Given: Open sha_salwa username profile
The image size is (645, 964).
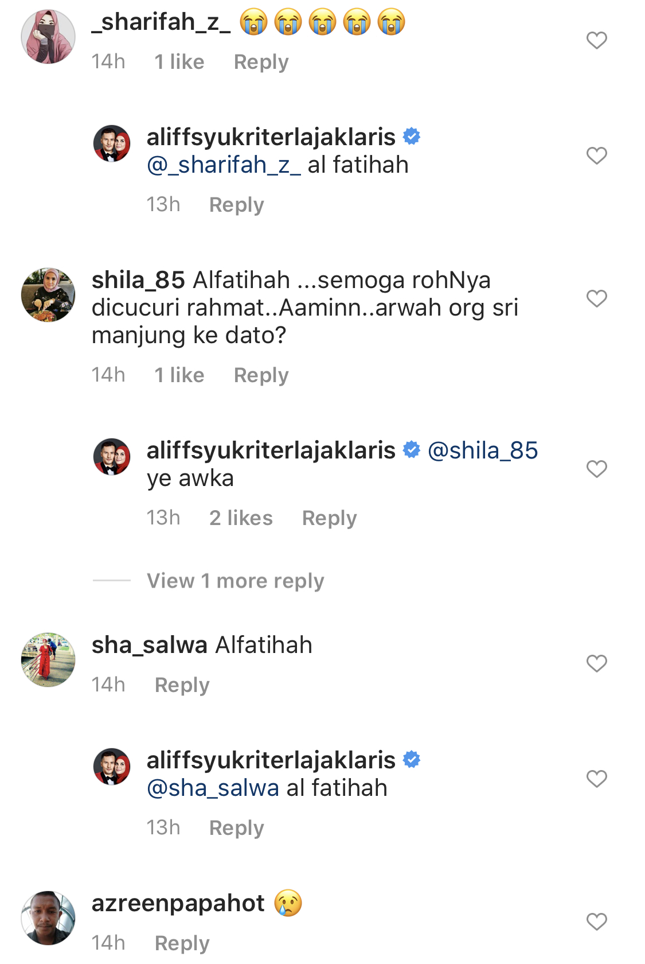Looking at the screenshot, I should [149, 645].
